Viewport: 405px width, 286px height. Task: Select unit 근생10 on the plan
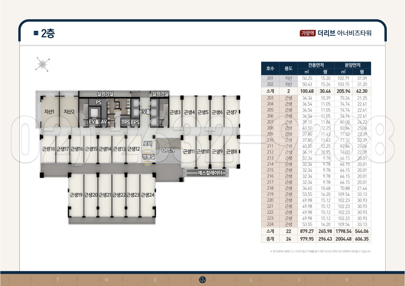pos(203,151)
